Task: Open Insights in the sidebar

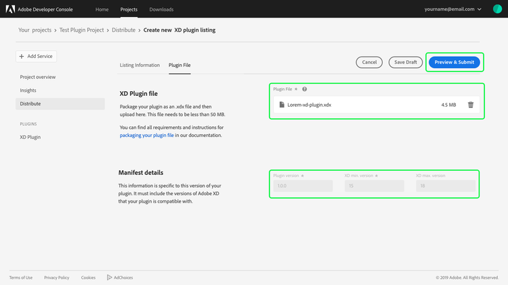Action: pyautogui.click(x=28, y=90)
